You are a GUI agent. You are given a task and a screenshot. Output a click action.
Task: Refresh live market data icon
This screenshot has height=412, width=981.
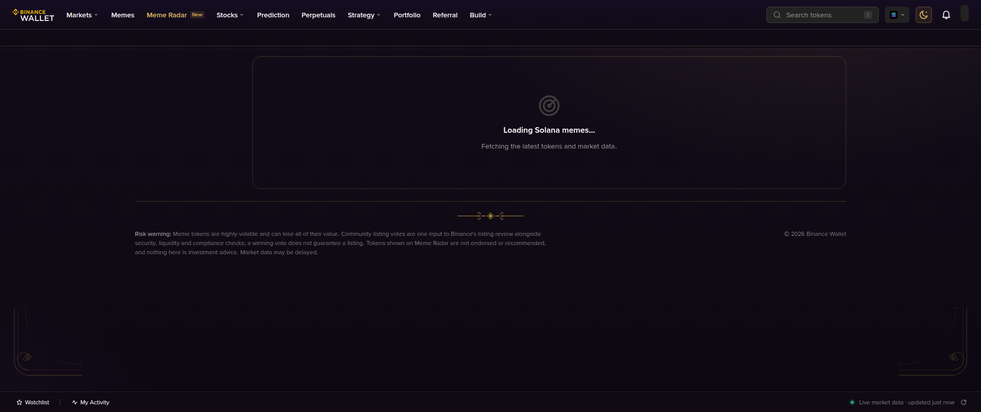(x=964, y=402)
